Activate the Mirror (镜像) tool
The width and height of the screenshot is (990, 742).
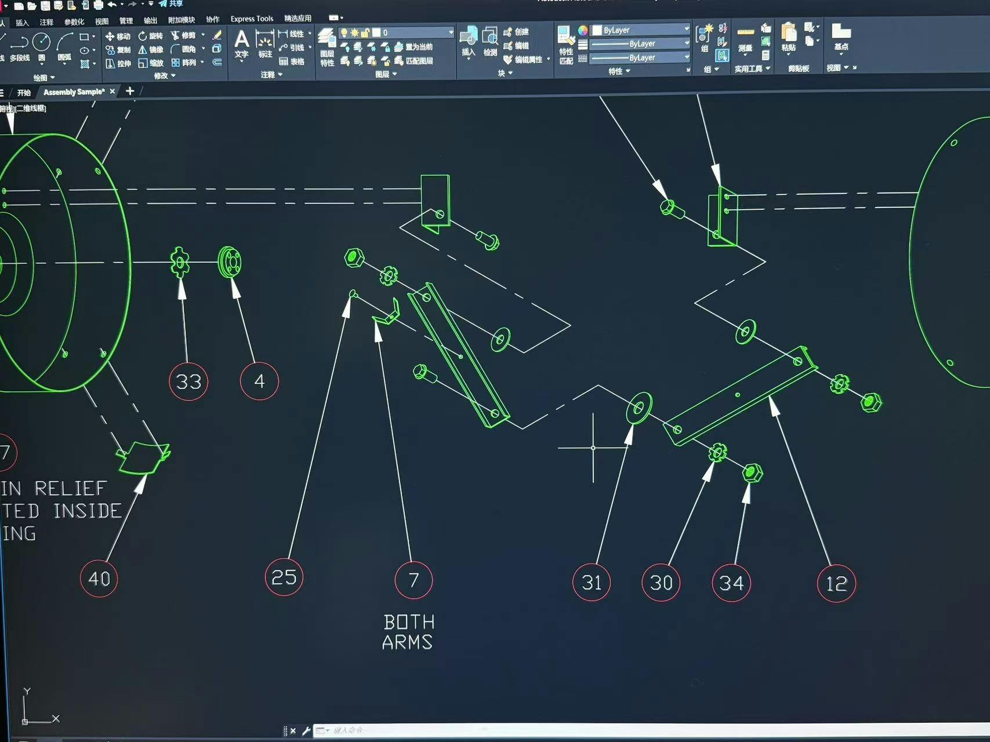(x=150, y=50)
